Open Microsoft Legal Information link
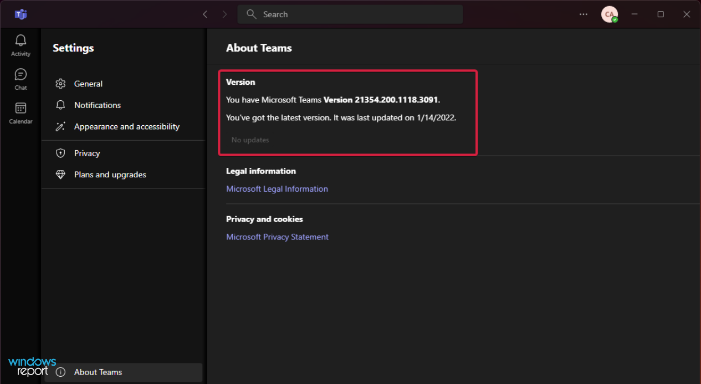 [x=277, y=189]
